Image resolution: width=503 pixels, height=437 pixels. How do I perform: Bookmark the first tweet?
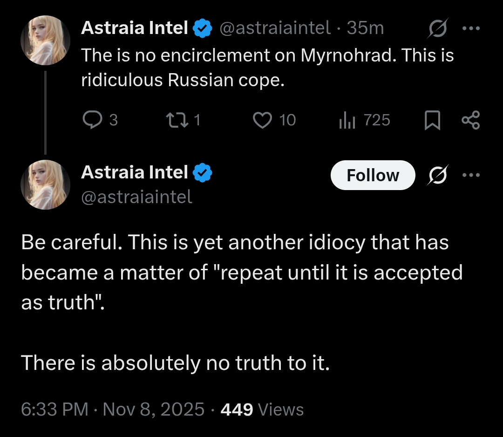click(x=432, y=120)
